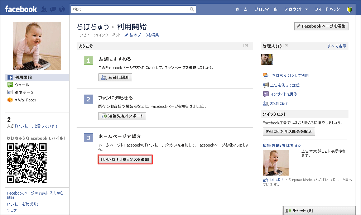Click インサイトを見る link
Viewport: 361px width, 215px height.
click(284, 94)
